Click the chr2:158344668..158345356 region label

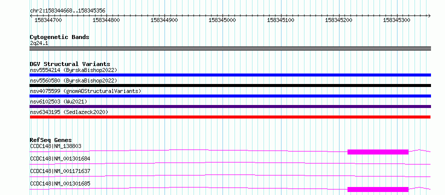(67, 11)
